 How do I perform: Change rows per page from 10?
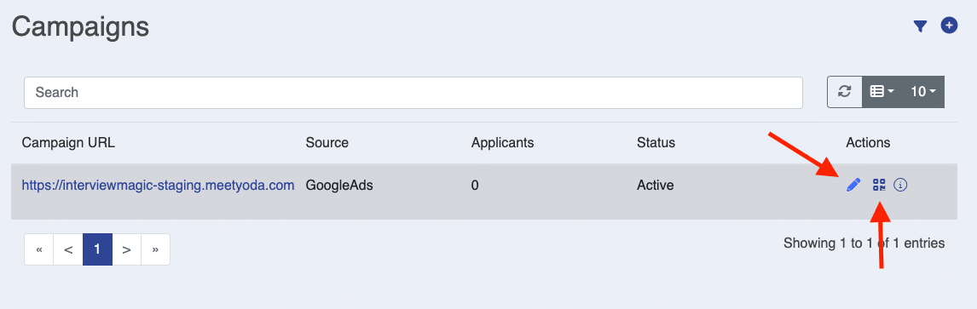(x=922, y=92)
